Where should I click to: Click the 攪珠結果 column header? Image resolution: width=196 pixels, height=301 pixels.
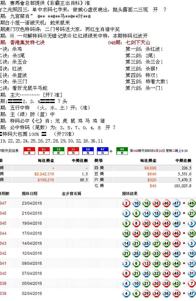pos(130,194)
